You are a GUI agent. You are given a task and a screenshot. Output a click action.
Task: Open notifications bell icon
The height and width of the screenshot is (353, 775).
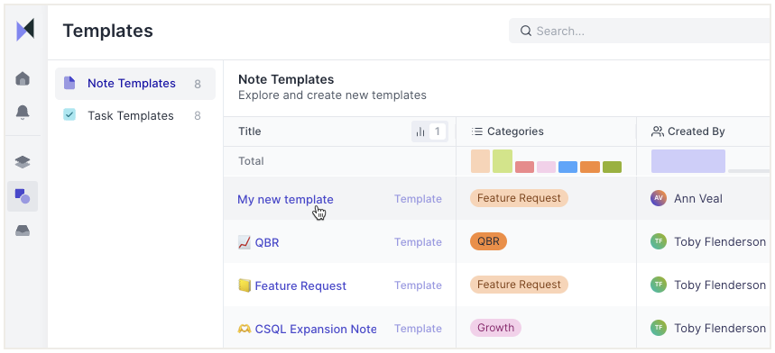click(23, 113)
